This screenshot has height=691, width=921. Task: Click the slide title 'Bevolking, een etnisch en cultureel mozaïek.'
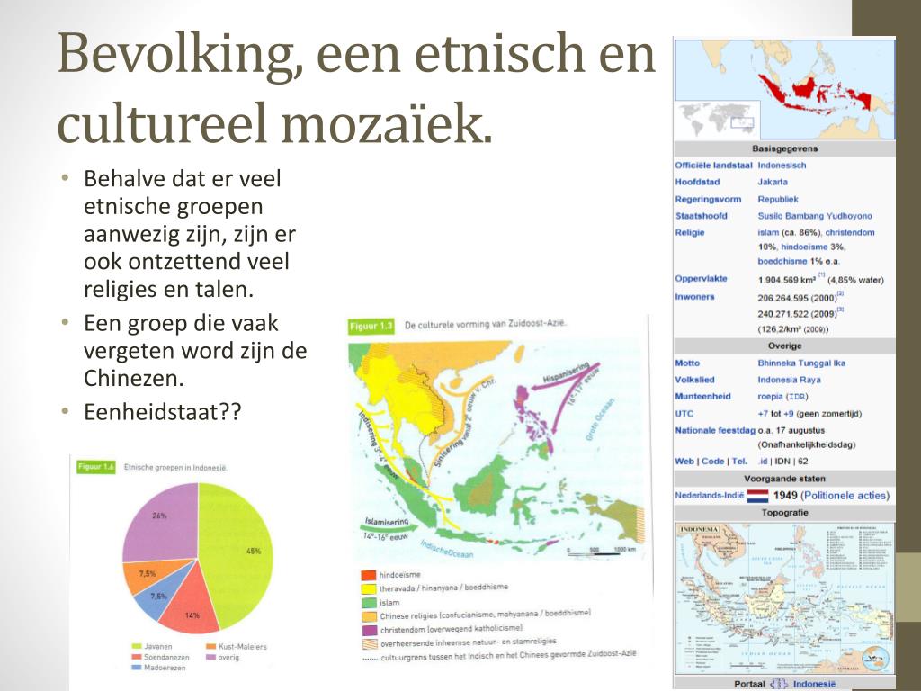point(356,88)
